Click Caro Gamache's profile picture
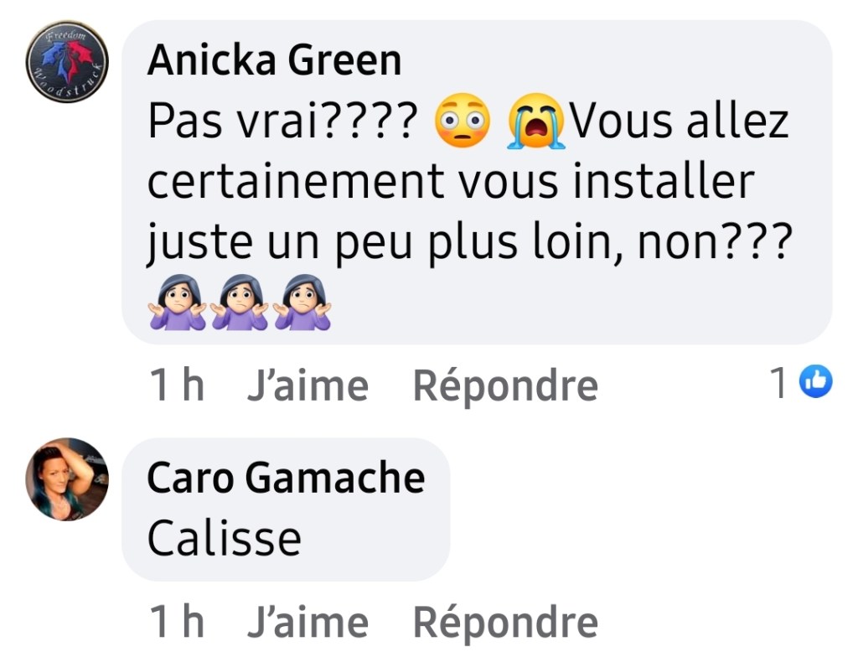This screenshot has width=858, height=657. [x=67, y=479]
